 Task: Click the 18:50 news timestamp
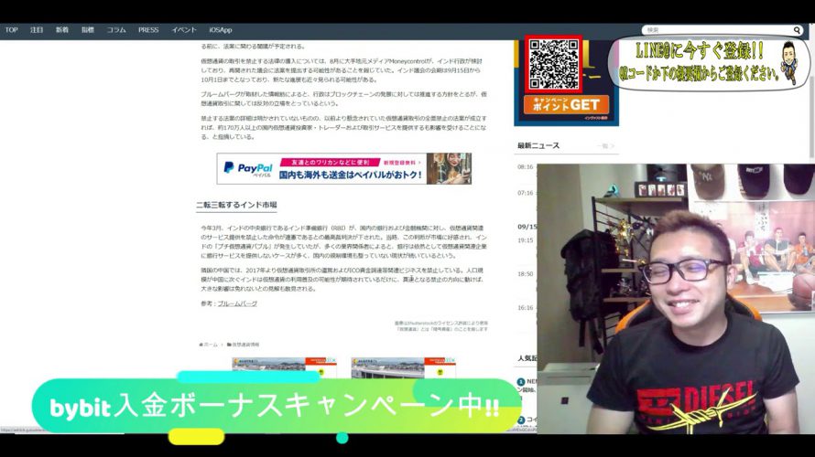[526, 274]
